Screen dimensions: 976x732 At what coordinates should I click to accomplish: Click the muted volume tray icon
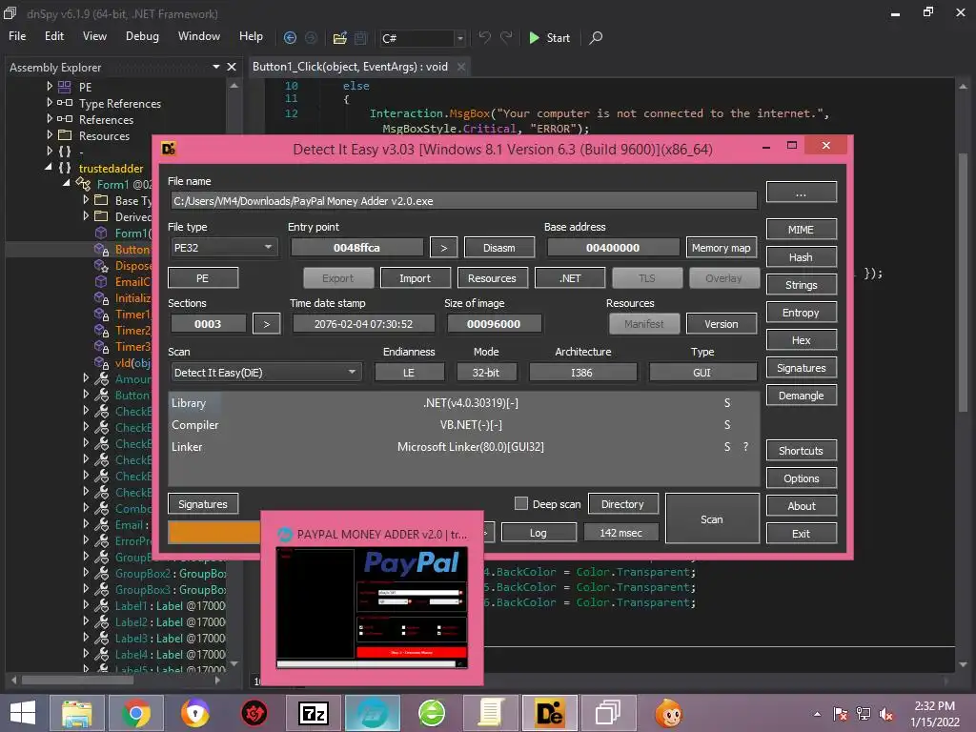point(886,714)
